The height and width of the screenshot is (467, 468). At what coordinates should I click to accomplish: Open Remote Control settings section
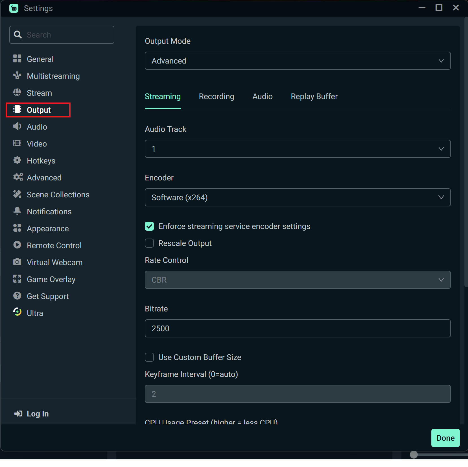click(x=54, y=245)
